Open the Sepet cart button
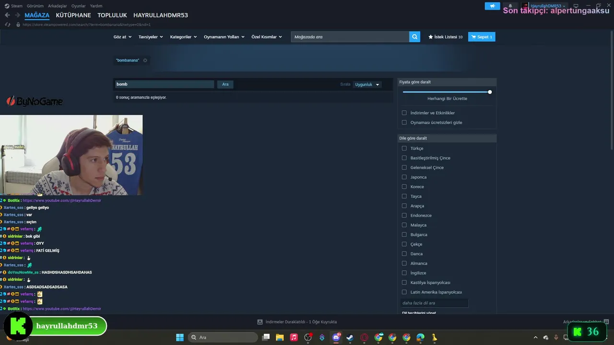This screenshot has width=614, height=345. click(x=482, y=37)
